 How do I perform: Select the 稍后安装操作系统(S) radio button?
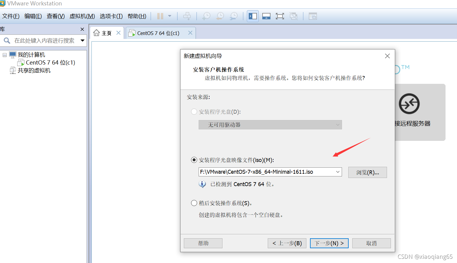click(x=194, y=203)
